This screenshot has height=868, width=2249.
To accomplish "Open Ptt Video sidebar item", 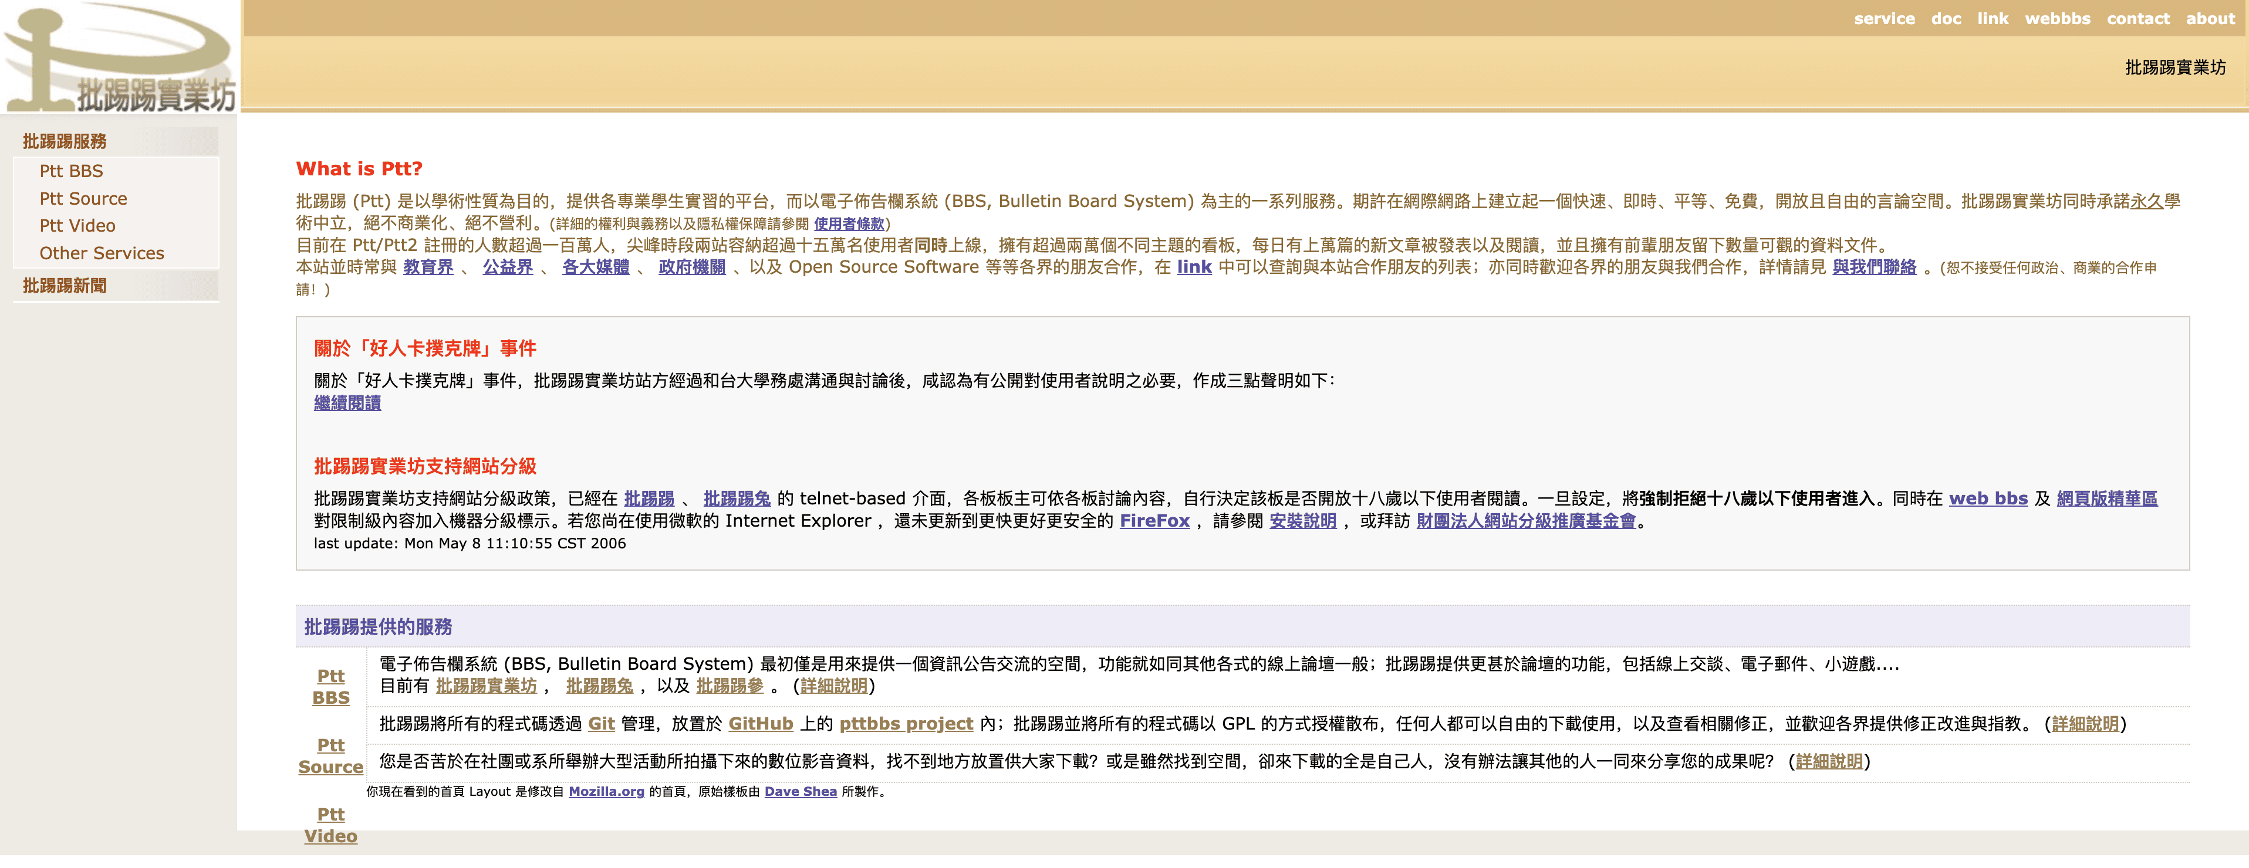I will pyautogui.click(x=77, y=226).
